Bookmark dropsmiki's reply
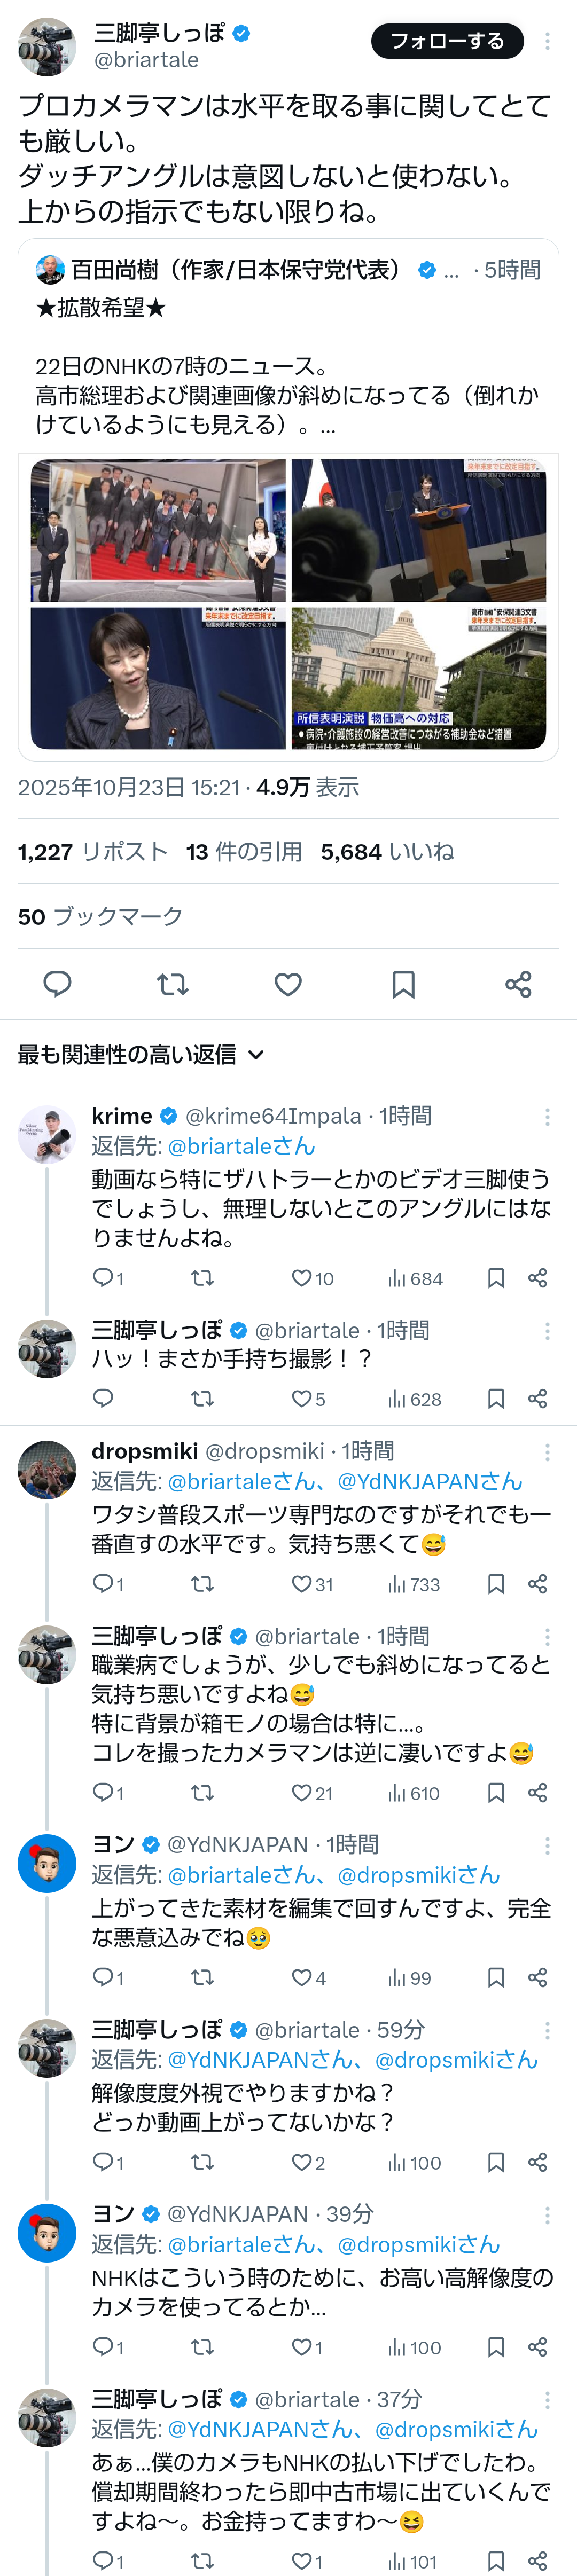Viewport: 577px width, 2576px height. (x=496, y=1584)
